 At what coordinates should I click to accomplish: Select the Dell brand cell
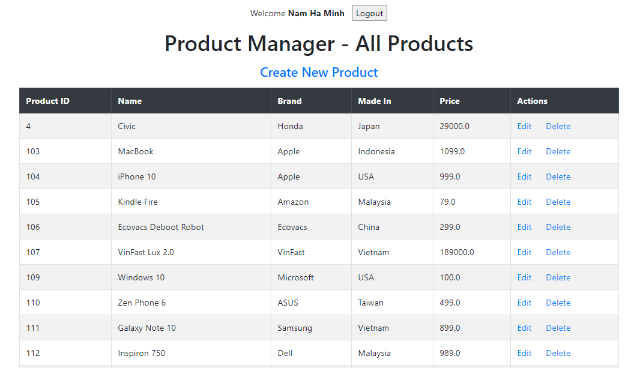[311, 353]
